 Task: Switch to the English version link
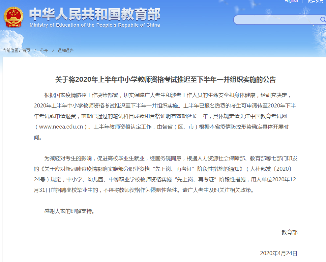click(x=291, y=1)
